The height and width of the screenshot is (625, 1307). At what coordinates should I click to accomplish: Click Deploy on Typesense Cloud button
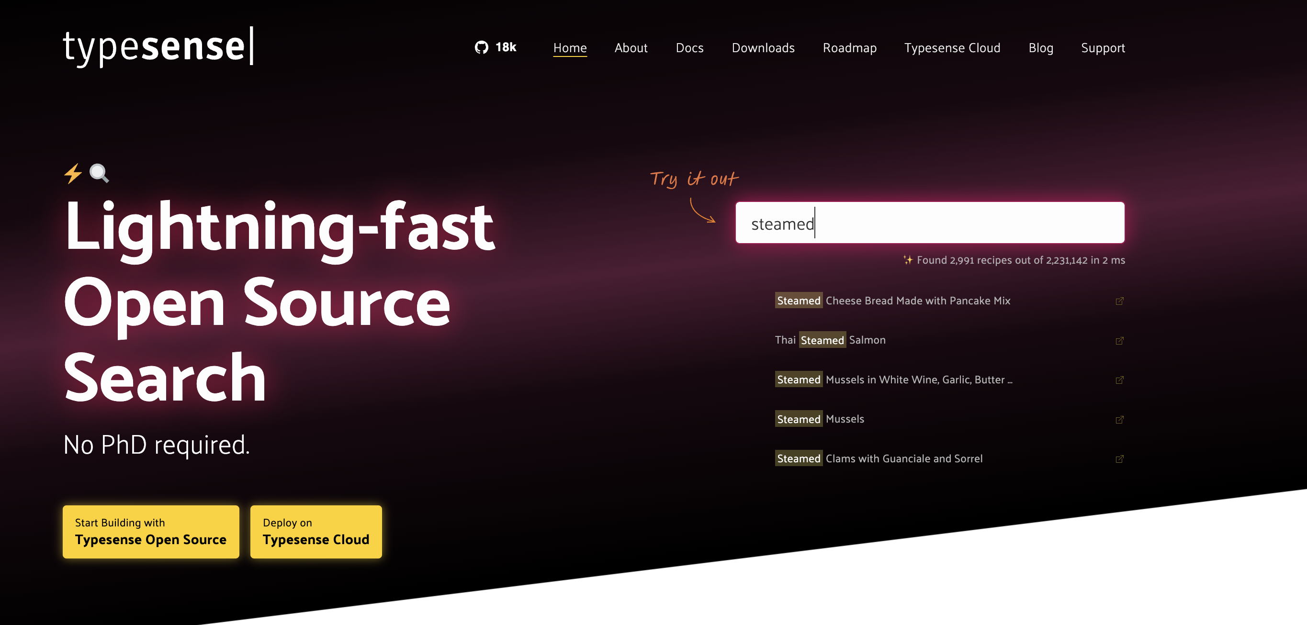tap(315, 531)
